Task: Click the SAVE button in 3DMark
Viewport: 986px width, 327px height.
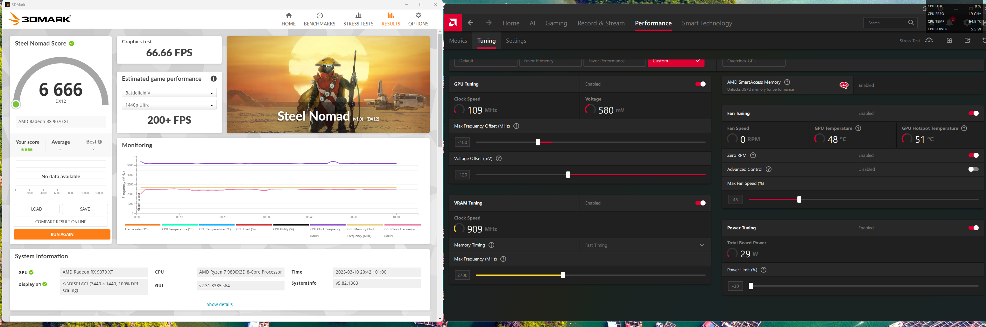Action: [x=85, y=209]
